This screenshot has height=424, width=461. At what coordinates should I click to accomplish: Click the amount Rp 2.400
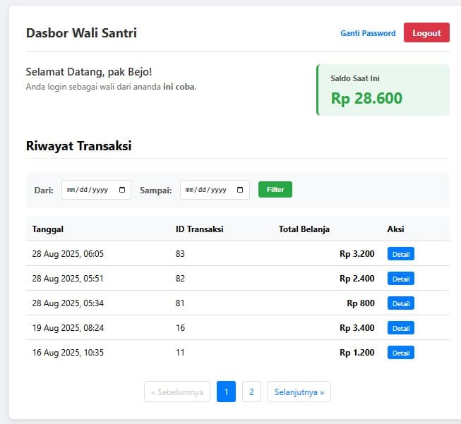coord(357,279)
